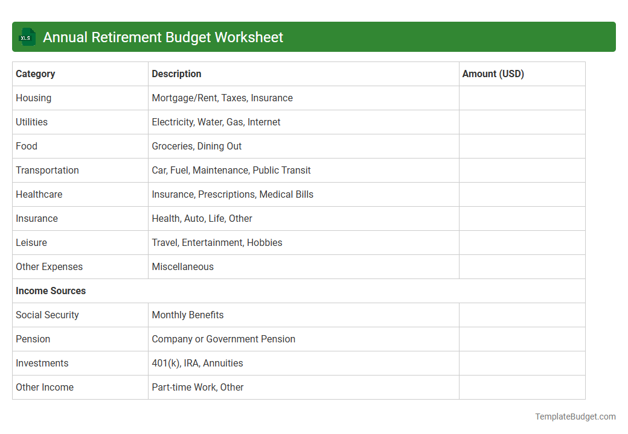Select the Housing category row
Image resolution: width=628 pixels, height=434 pixels.
pyautogui.click(x=33, y=98)
